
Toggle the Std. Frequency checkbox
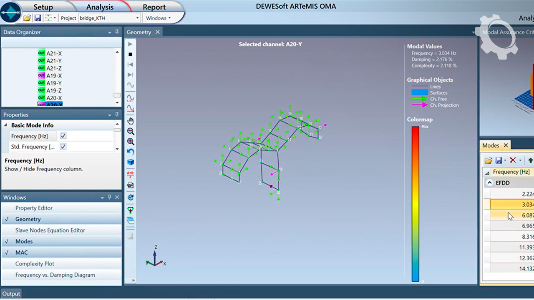coord(63,147)
